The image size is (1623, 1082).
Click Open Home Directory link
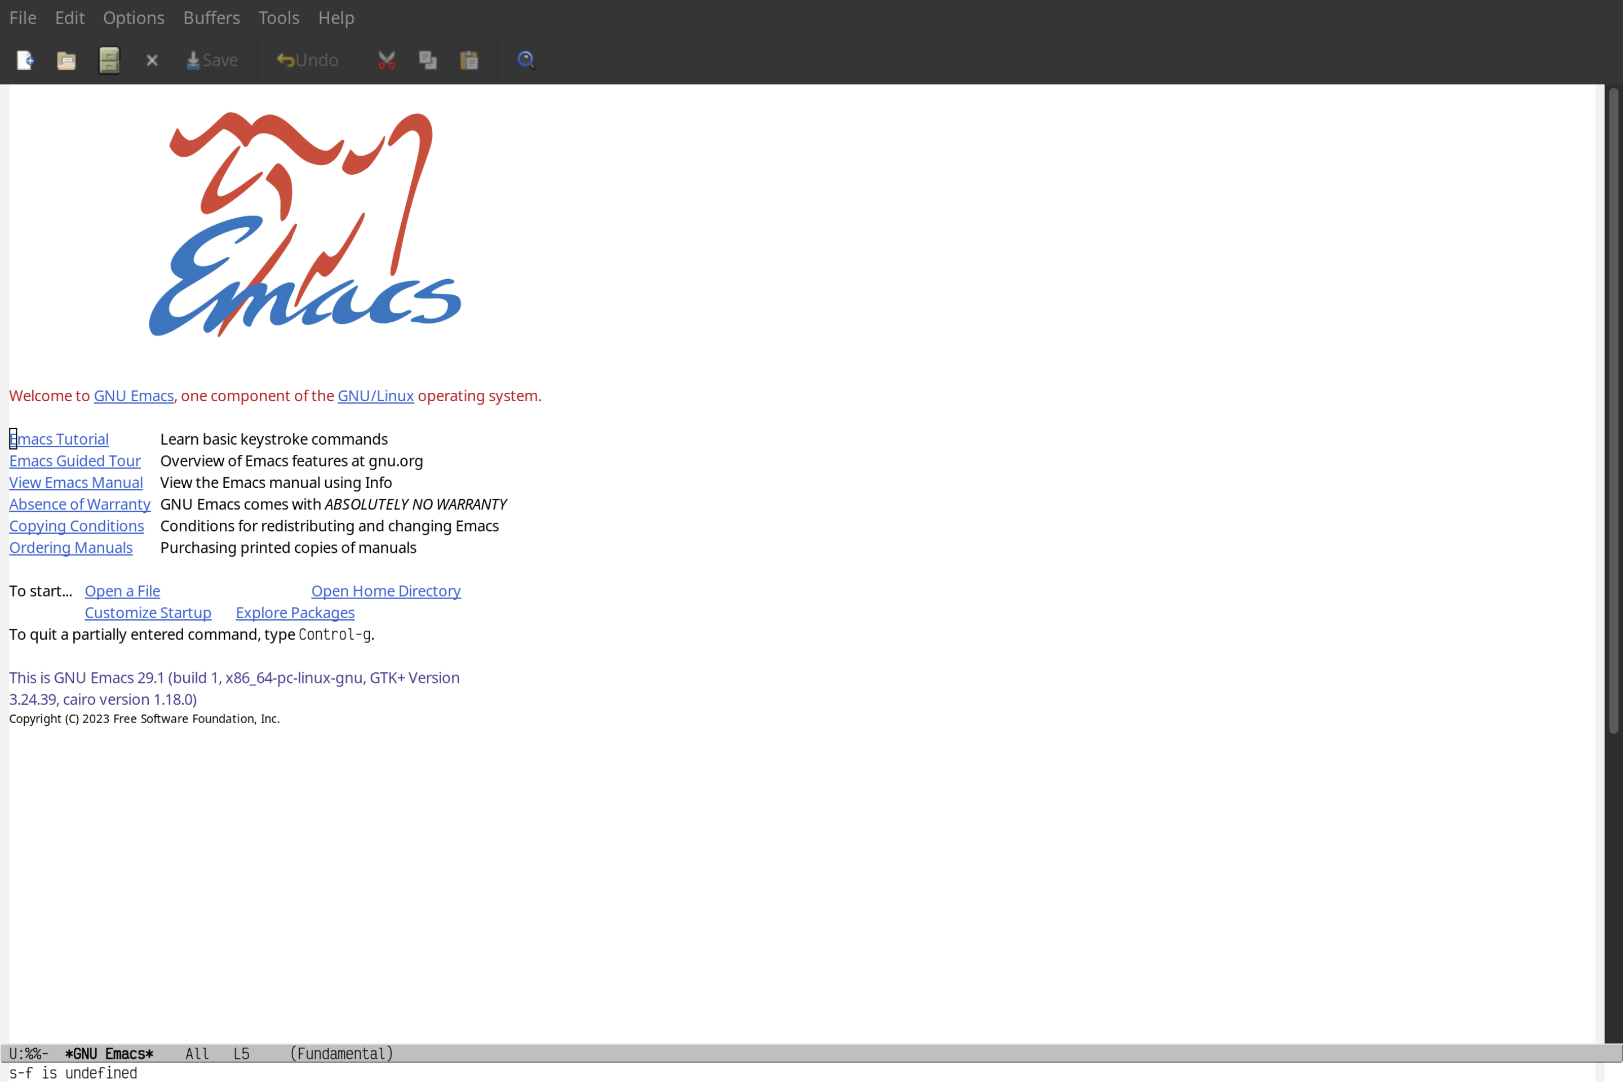click(385, 591)
